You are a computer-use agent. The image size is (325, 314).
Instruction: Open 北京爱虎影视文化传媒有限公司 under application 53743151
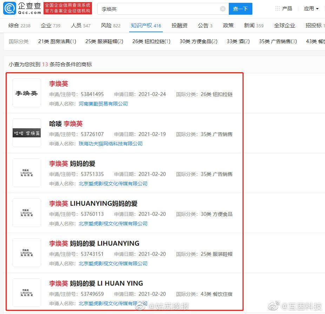[113, 264]
